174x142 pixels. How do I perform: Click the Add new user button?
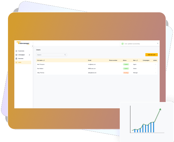coord(151,55)
